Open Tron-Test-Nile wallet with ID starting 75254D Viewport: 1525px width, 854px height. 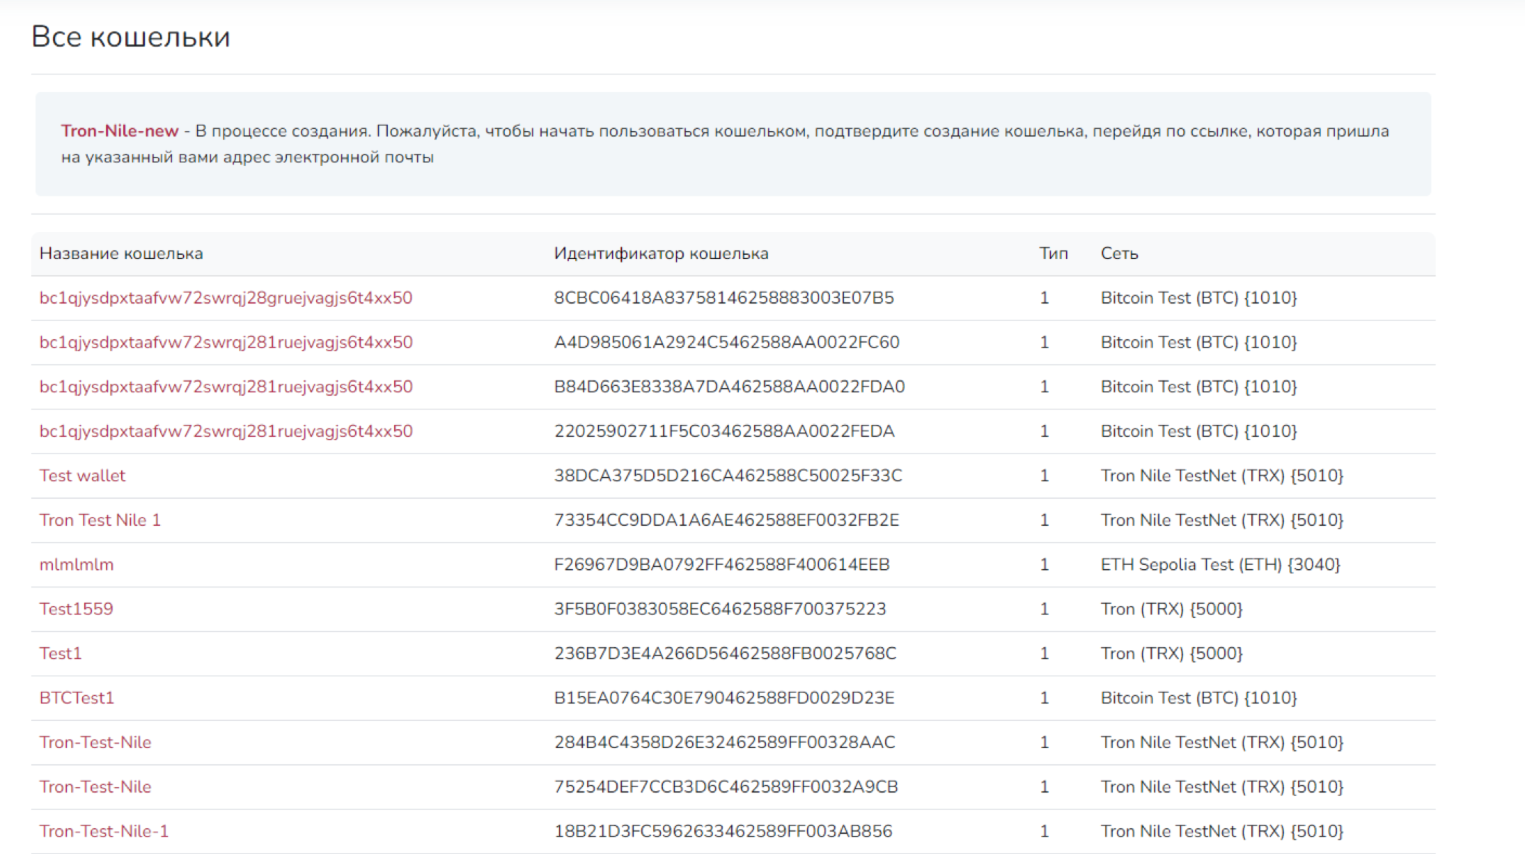click(x=95, y=787)
